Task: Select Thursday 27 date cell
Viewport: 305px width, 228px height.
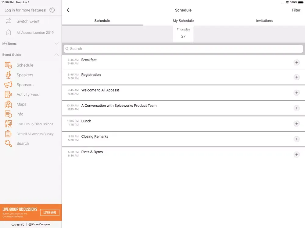Action: [x=183, y=33]
